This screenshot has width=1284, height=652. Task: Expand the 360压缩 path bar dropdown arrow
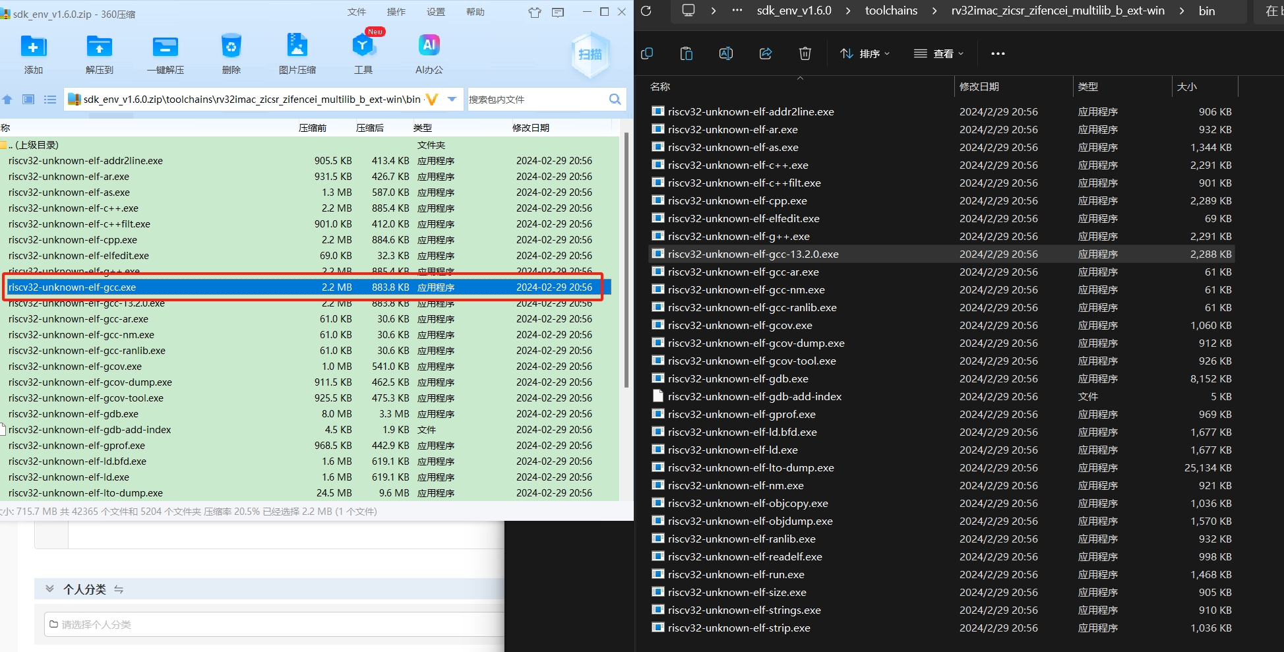[452, 100]
